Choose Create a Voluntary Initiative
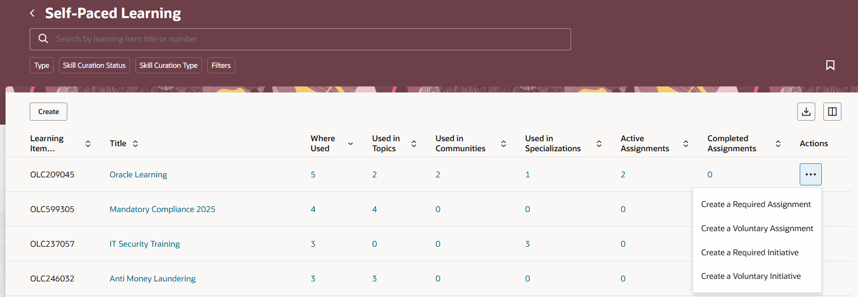 (x=750, y=276)
